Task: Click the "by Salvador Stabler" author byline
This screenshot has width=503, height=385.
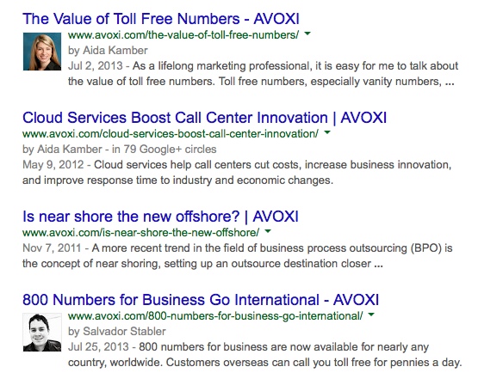Action: coord(117,331)
